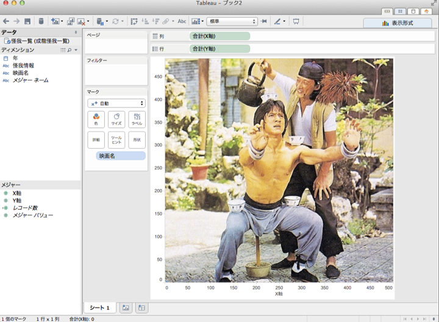This screenshot has height=322, width=439.
Task: Select 怪我情報 dimension field
Action: 23,65
